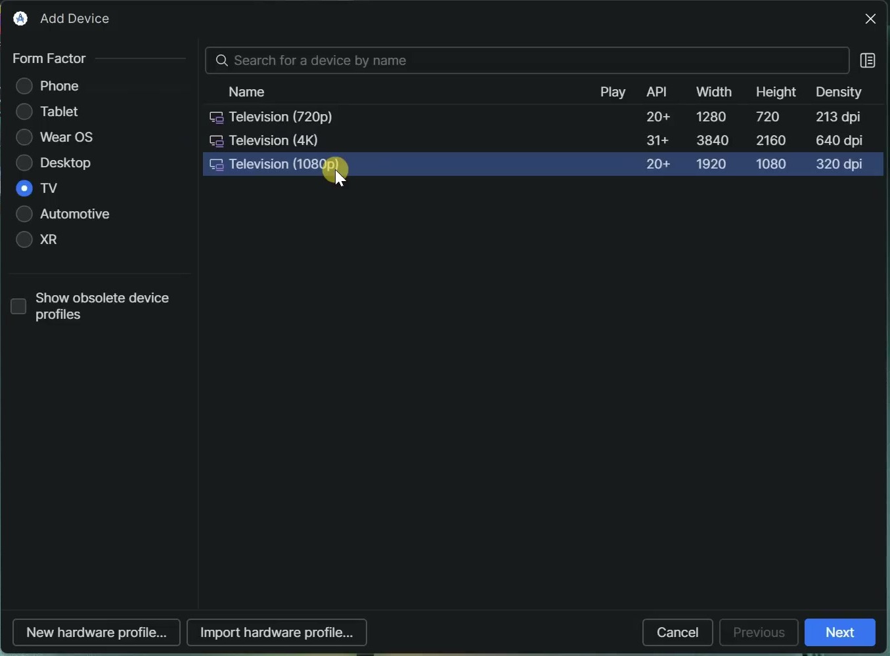The width and height of the screenshot is (890, 656).
Task: Click the 1080 height value
Action: pyautogui.click(x=772, y=165)
